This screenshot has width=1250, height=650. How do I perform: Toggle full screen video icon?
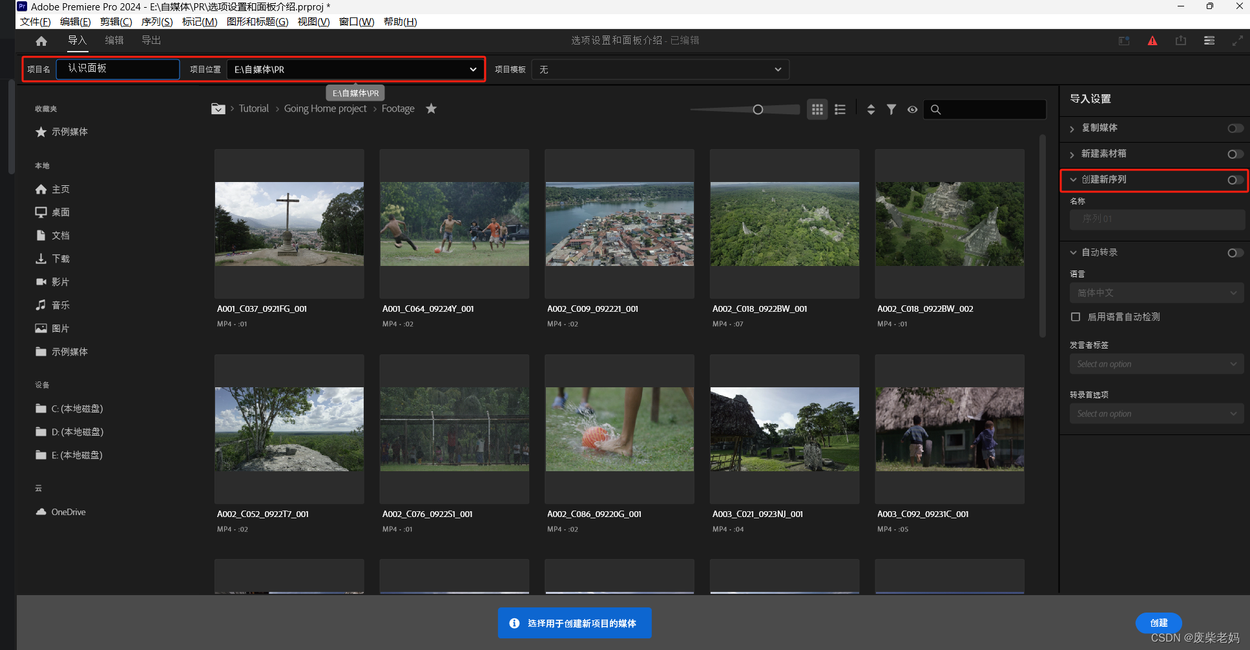point(1237,41)
